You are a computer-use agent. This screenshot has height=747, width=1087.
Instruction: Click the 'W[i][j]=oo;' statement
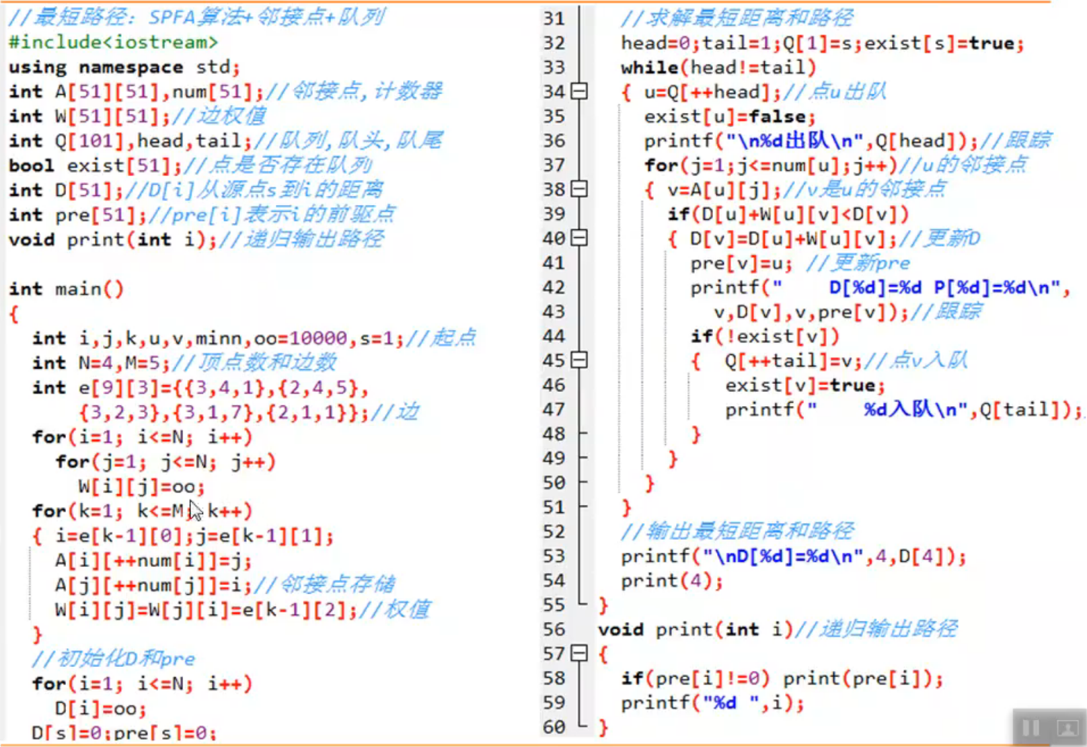141,486
